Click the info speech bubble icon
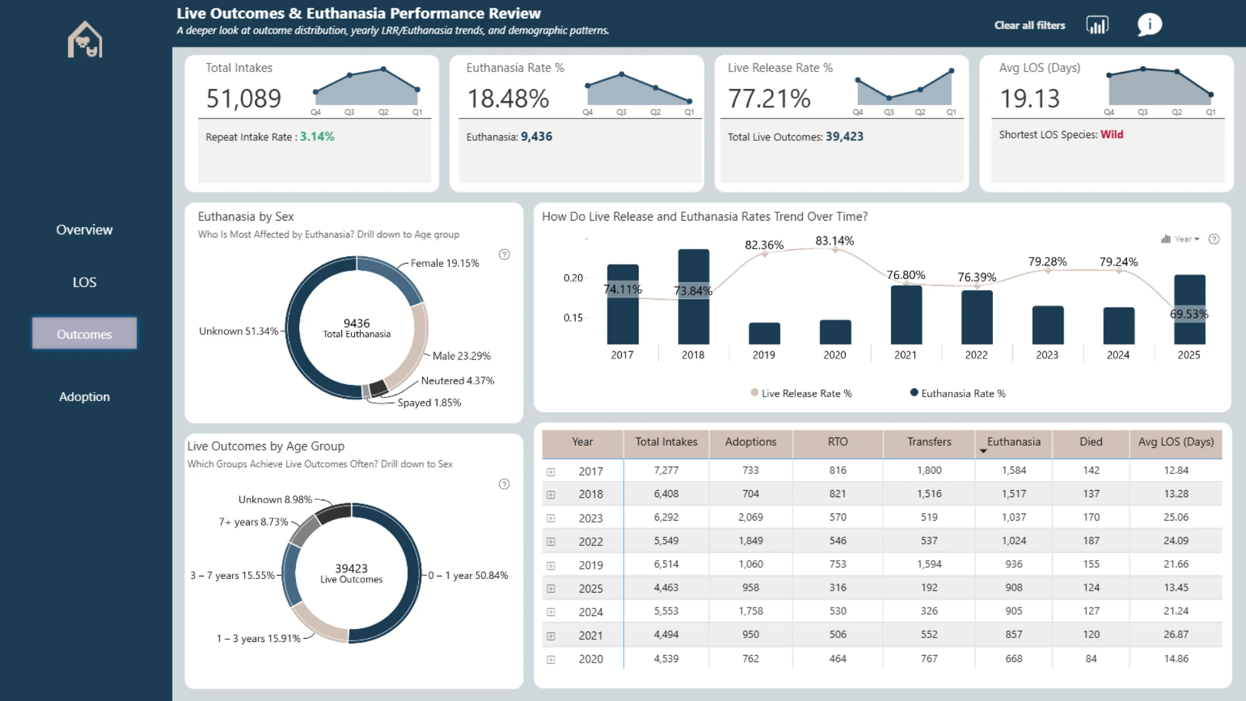Image resolution: width=1246 pixels, height=701 pixels. pyautogui.click(x=1149, y=25)
